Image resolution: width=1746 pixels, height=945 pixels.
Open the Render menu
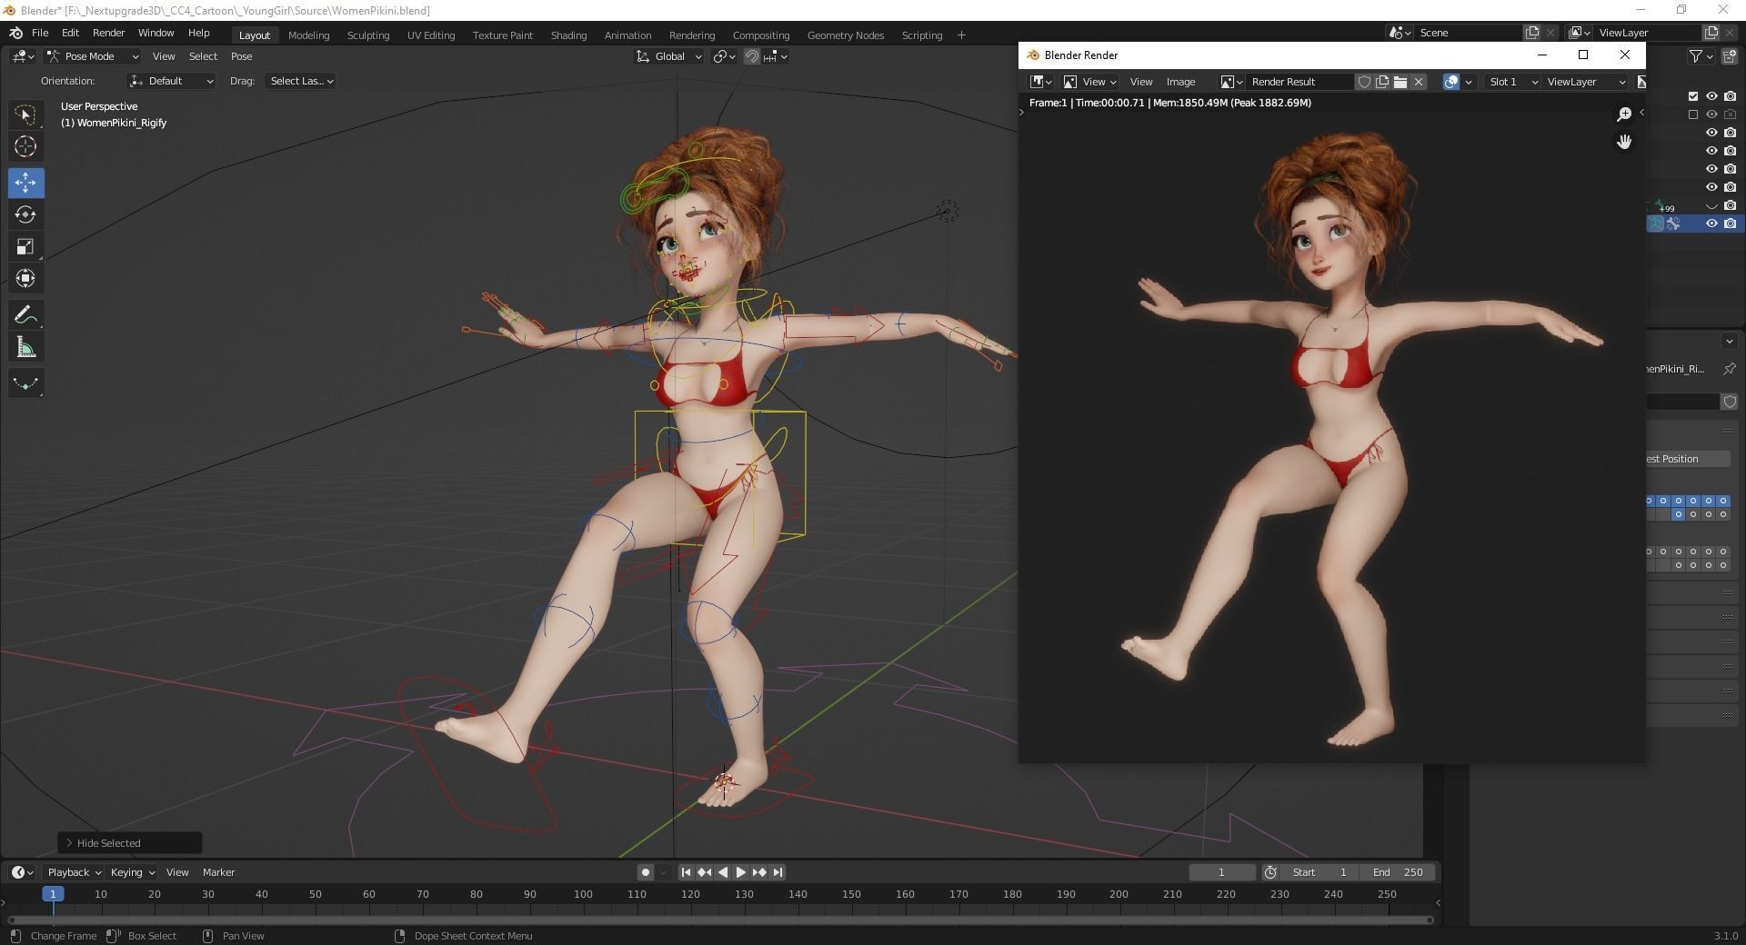(108, 33)
